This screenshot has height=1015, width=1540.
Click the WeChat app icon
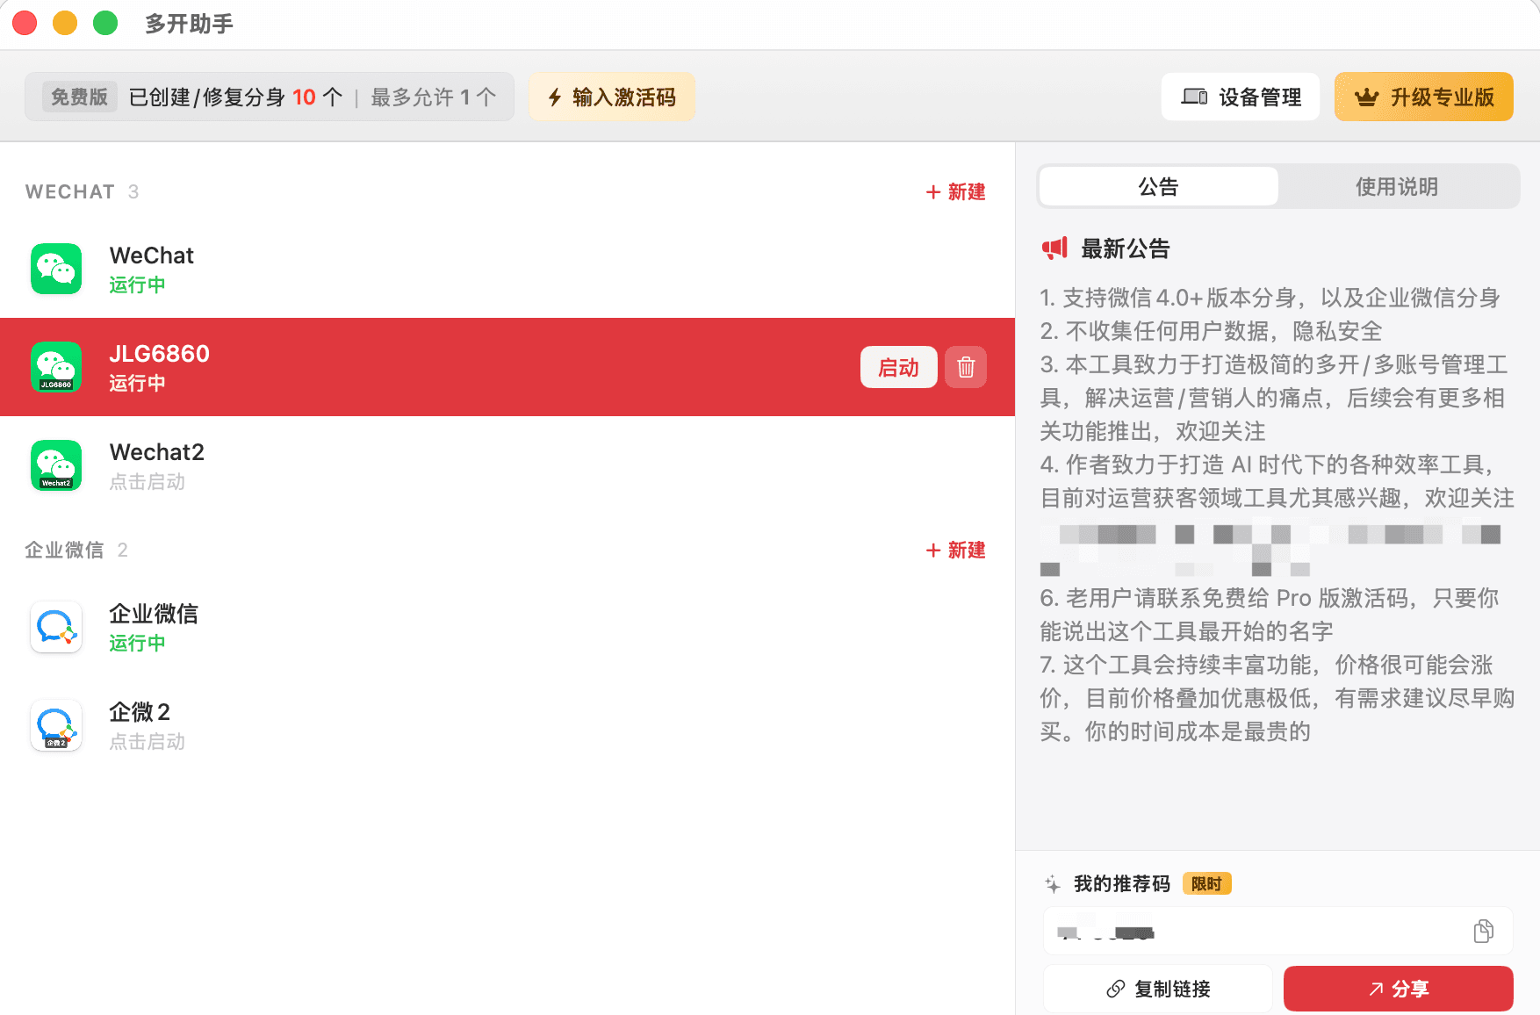coord(56,269)
